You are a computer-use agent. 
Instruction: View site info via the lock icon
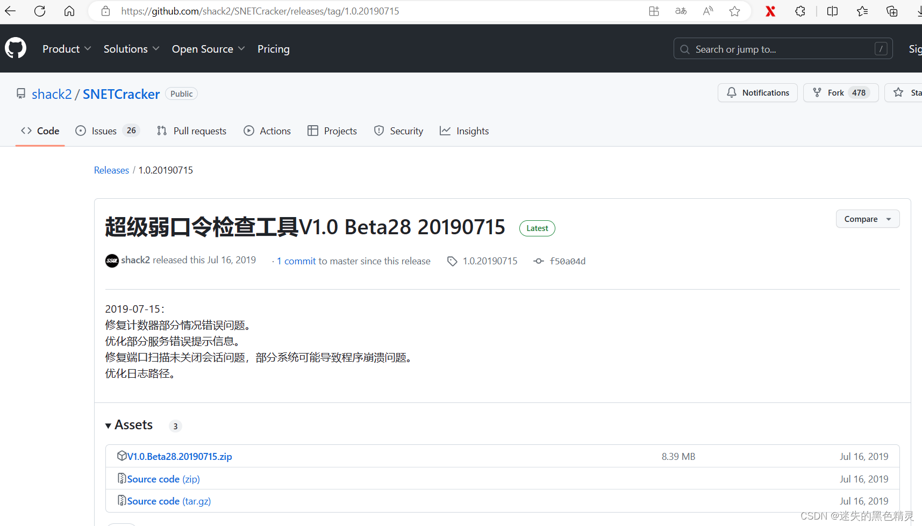[106, 11]
